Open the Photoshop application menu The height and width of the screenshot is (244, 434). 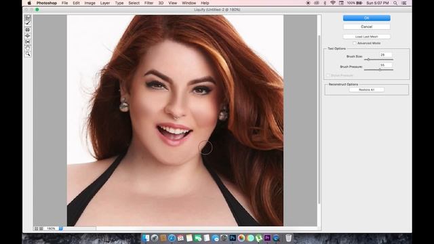click(47, 3)
